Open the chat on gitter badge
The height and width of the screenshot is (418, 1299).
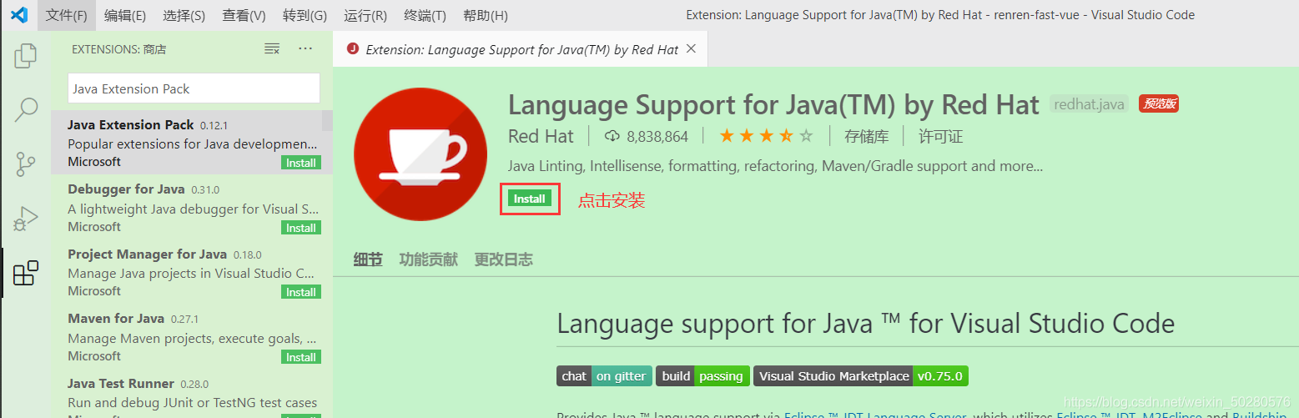604,375
